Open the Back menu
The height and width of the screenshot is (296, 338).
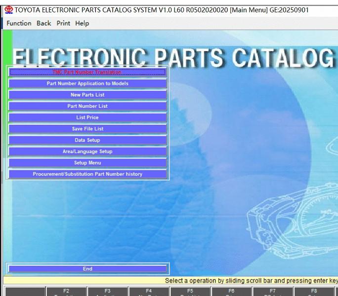click(x=44, y=23)
